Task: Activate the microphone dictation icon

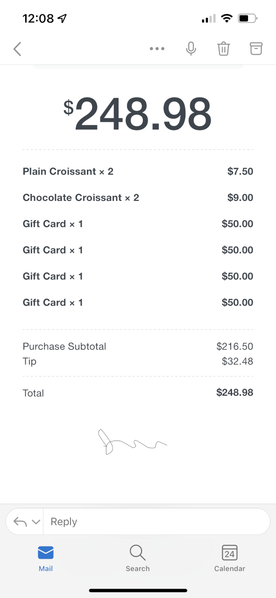Action: (x=191, y=49)
